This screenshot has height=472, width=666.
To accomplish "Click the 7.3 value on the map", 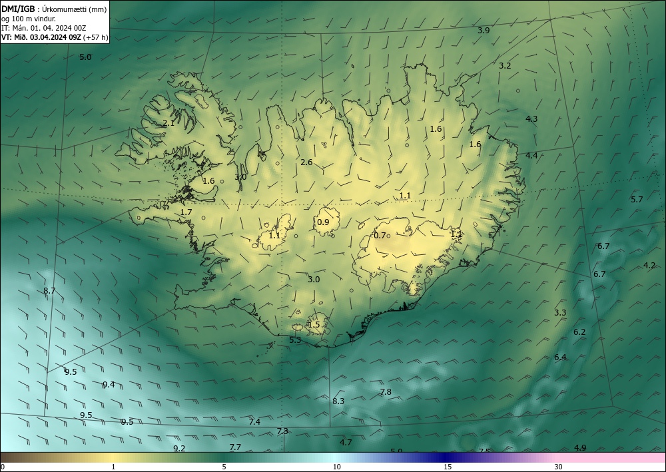I will pyautogui.click(x=282, y=431).
